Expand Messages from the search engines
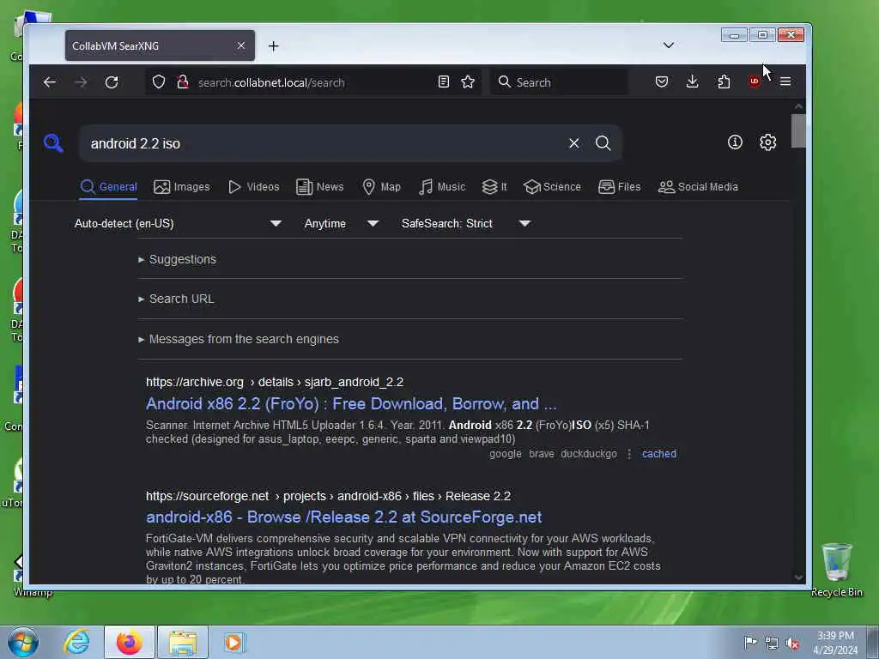This screenshot has width=879, height=659. tap(239, 339)
